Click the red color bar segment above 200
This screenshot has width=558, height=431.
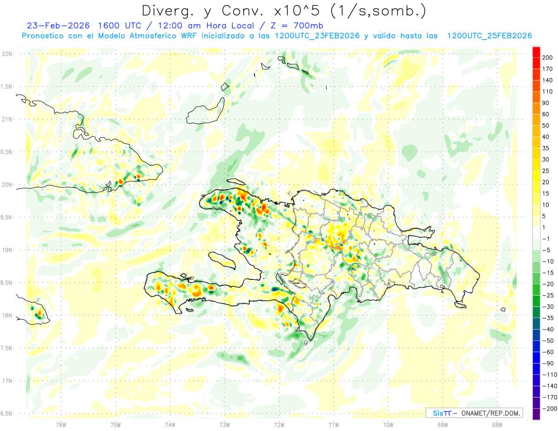[536, 51]
